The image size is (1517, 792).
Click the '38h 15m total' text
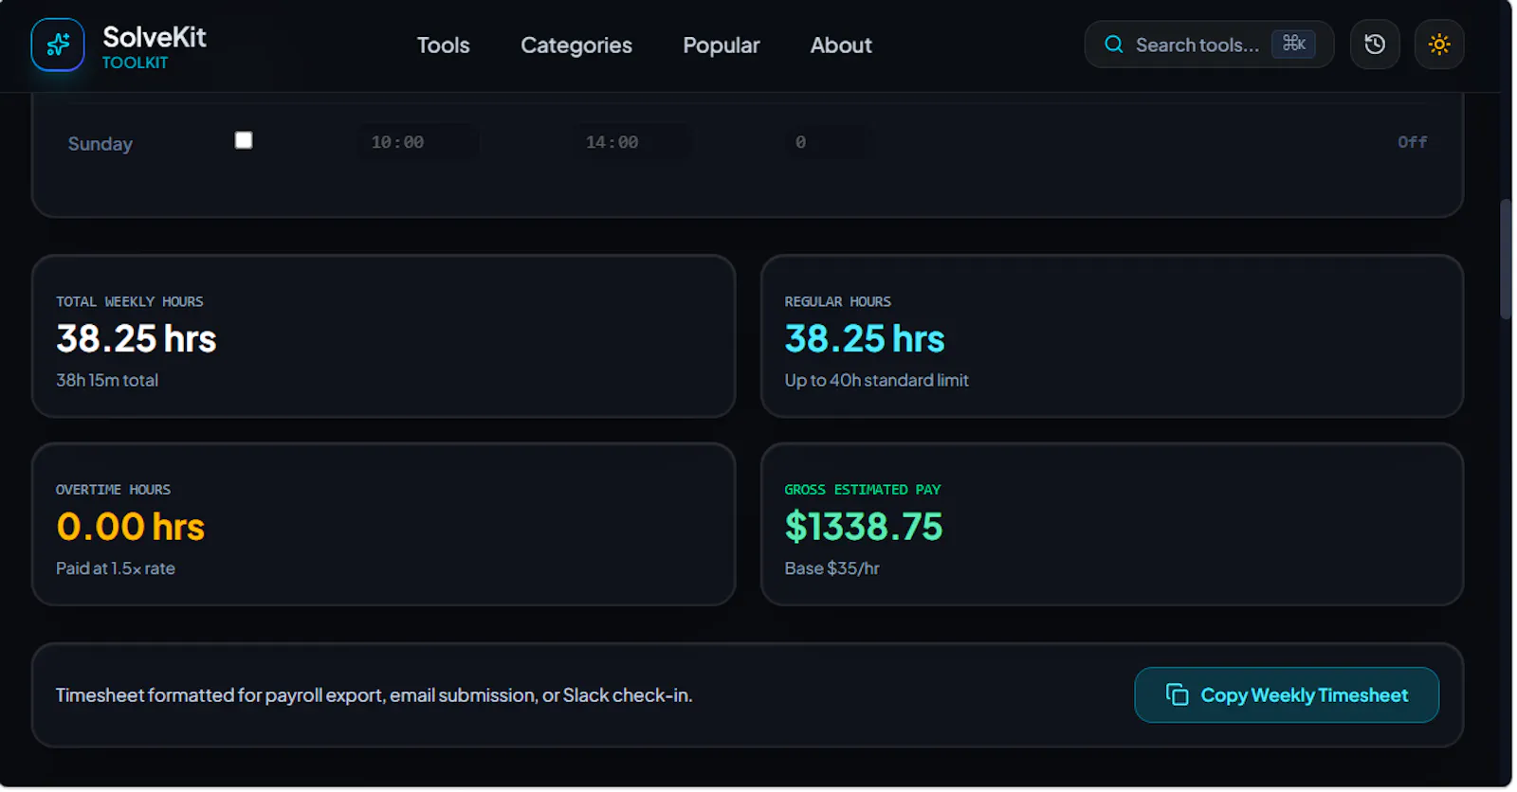coord(107,380)
